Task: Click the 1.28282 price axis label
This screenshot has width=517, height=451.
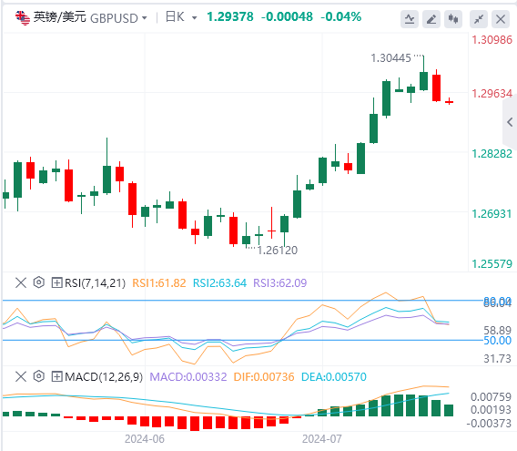Action: (492, 154)
